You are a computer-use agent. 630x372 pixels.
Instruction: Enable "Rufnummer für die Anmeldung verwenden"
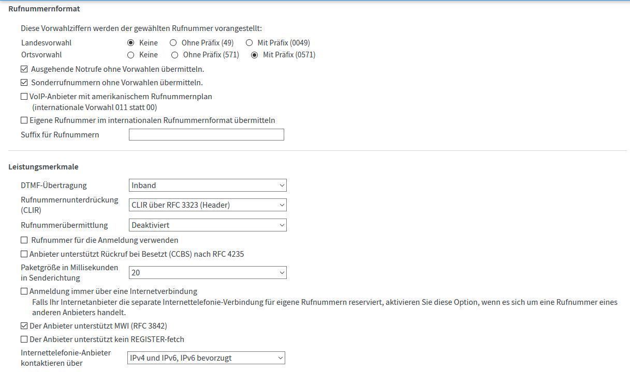(24, 240)
